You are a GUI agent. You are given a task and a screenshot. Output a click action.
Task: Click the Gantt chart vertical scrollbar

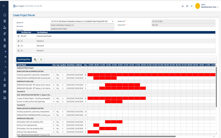[216, 86]
